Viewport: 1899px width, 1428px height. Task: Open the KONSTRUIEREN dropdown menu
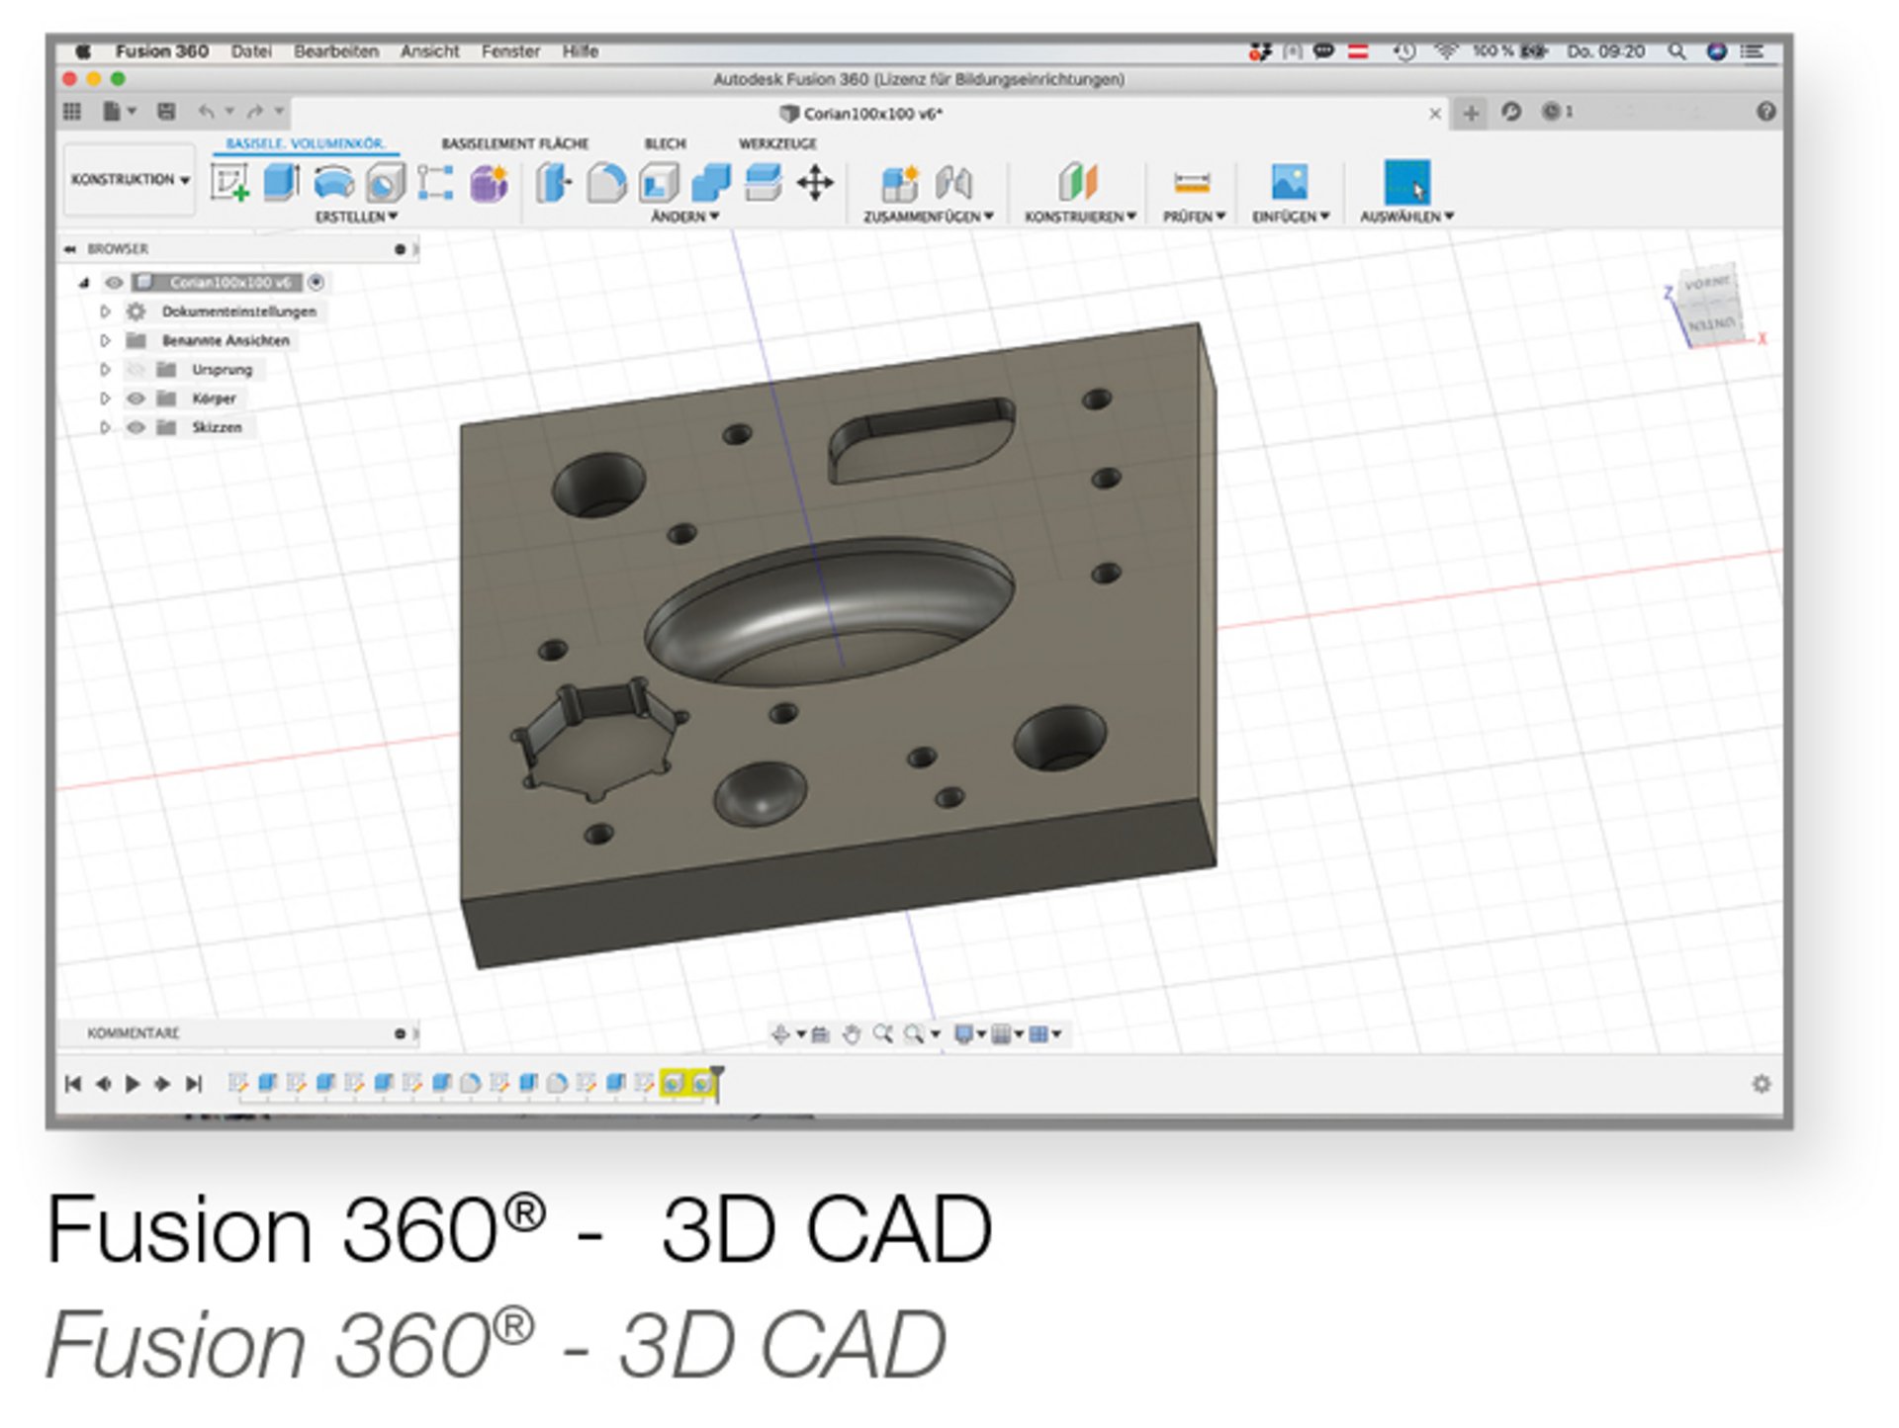point(1080,217)
